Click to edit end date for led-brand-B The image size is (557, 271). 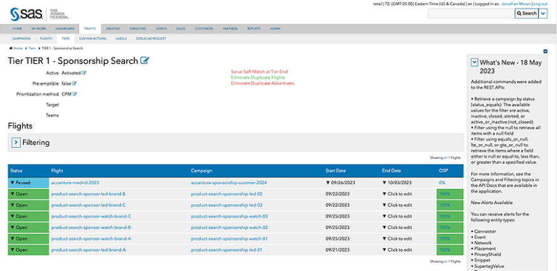pyautogui.click(x=397, y=194)
